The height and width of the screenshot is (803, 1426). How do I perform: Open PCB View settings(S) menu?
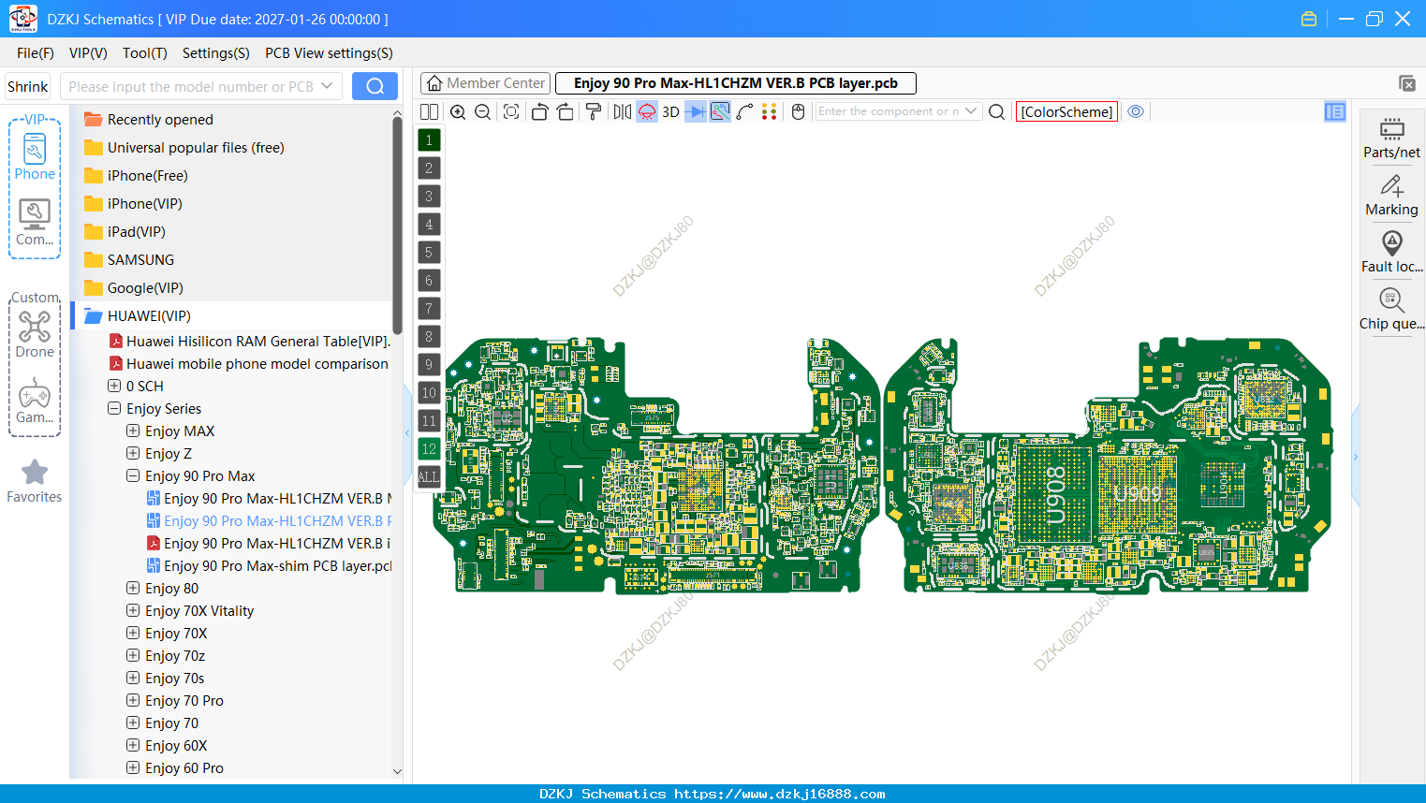329,53
